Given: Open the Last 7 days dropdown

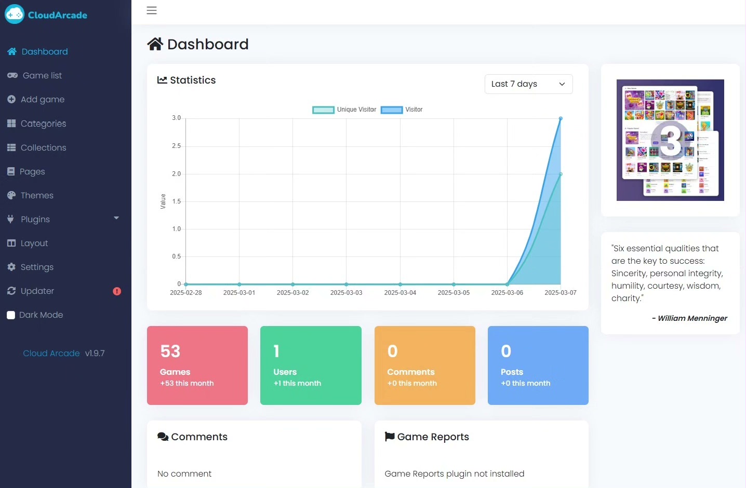Looking at the screenshot, I should click(528, 84).
